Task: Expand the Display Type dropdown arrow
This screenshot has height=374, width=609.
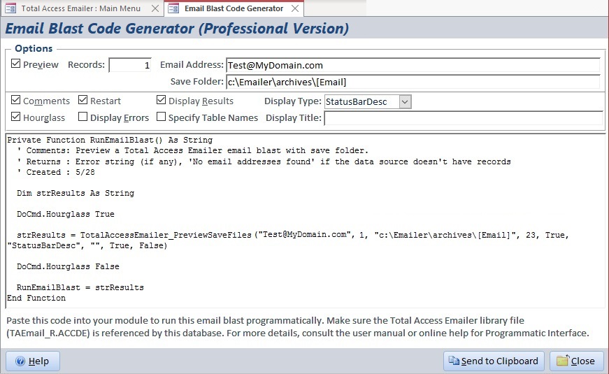Action: 405,101
